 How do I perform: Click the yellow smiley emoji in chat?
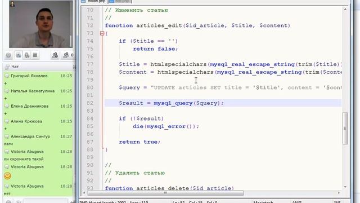click(x=7, y=176)
